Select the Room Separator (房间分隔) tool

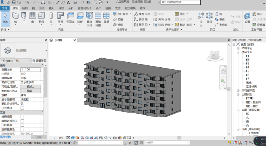pyautogui.click(x=162, y=19)
